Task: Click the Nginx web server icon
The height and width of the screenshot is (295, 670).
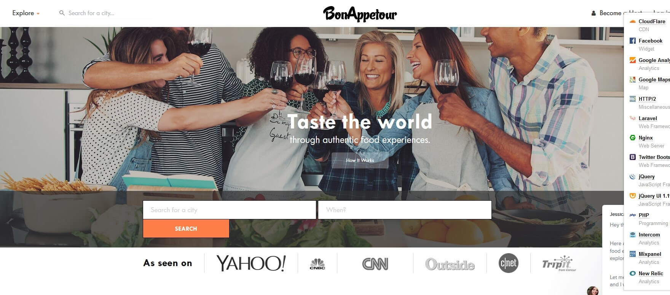Action: coord(633,138)
